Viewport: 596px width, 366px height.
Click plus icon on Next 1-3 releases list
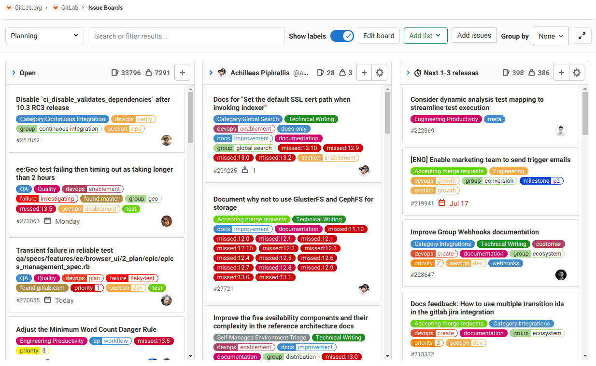point(561,72)
